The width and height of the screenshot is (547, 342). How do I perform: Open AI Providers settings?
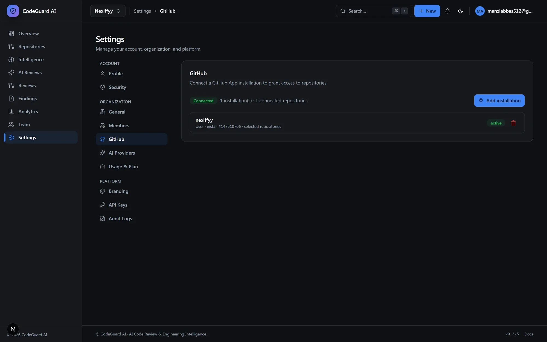pyautogui.click(x=132, y=153)
